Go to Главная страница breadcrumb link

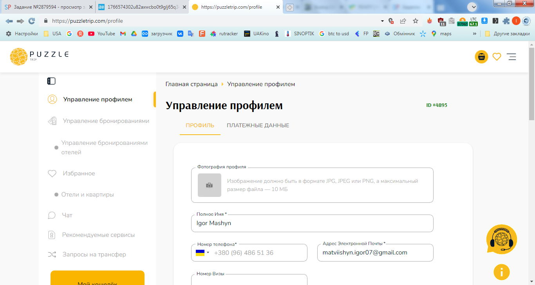tap(192, 84)
